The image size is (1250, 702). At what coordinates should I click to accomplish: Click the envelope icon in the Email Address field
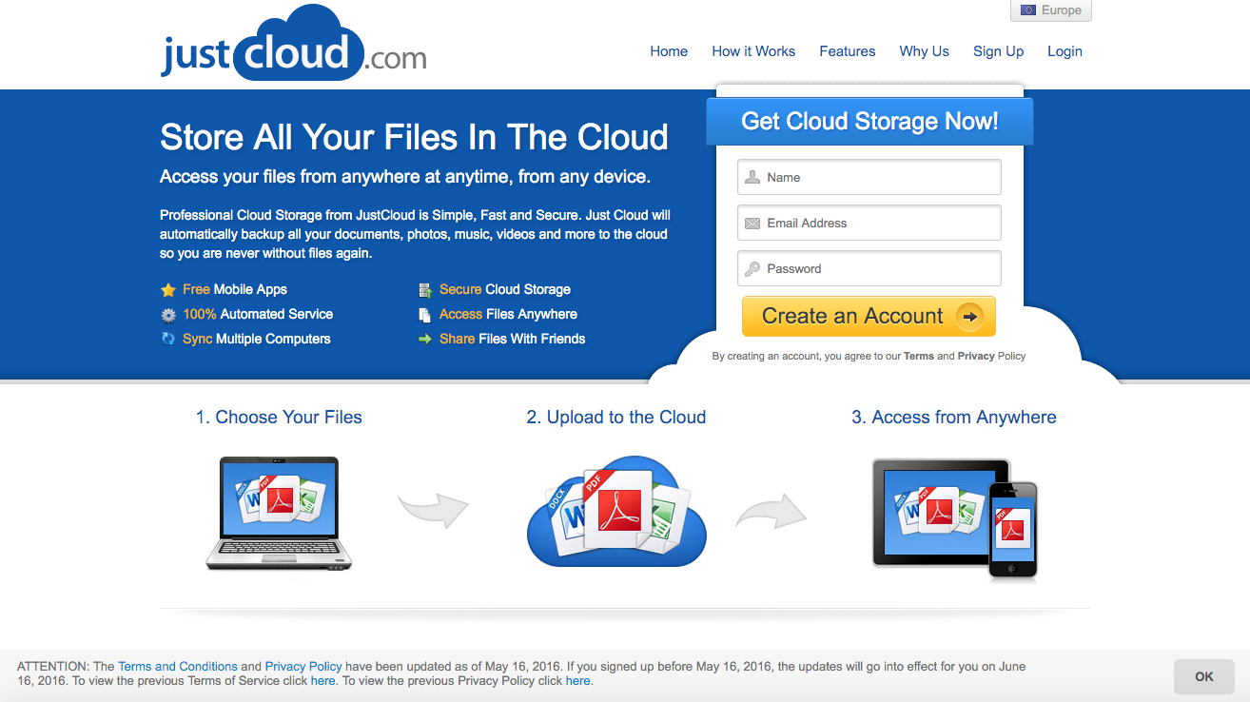(752, 223)
